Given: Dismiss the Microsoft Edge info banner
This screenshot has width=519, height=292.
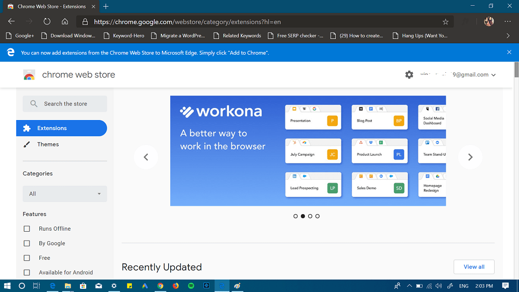Looking at the screenshot, I should pyautogui.click(x=509, y=52).
